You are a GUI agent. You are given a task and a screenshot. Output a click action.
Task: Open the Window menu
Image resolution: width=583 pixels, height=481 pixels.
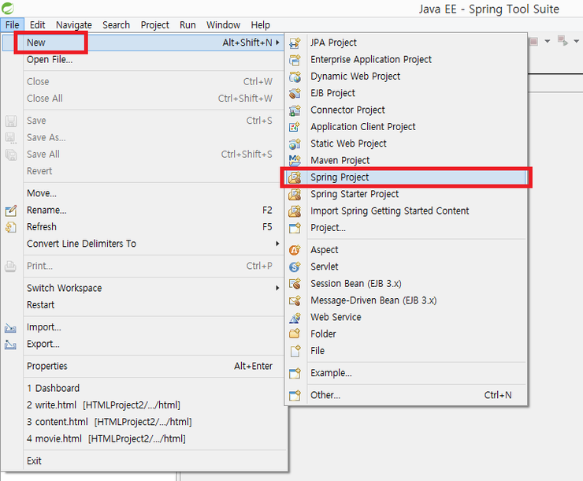[224, 24]
